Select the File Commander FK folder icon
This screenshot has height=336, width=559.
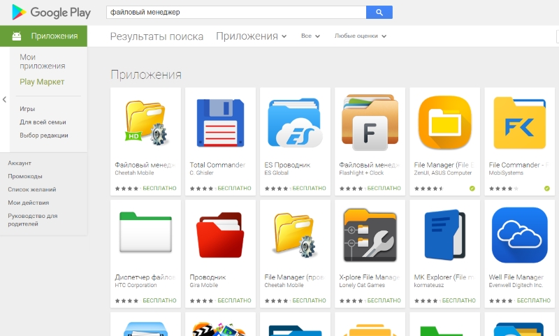(x=519, y=123)
